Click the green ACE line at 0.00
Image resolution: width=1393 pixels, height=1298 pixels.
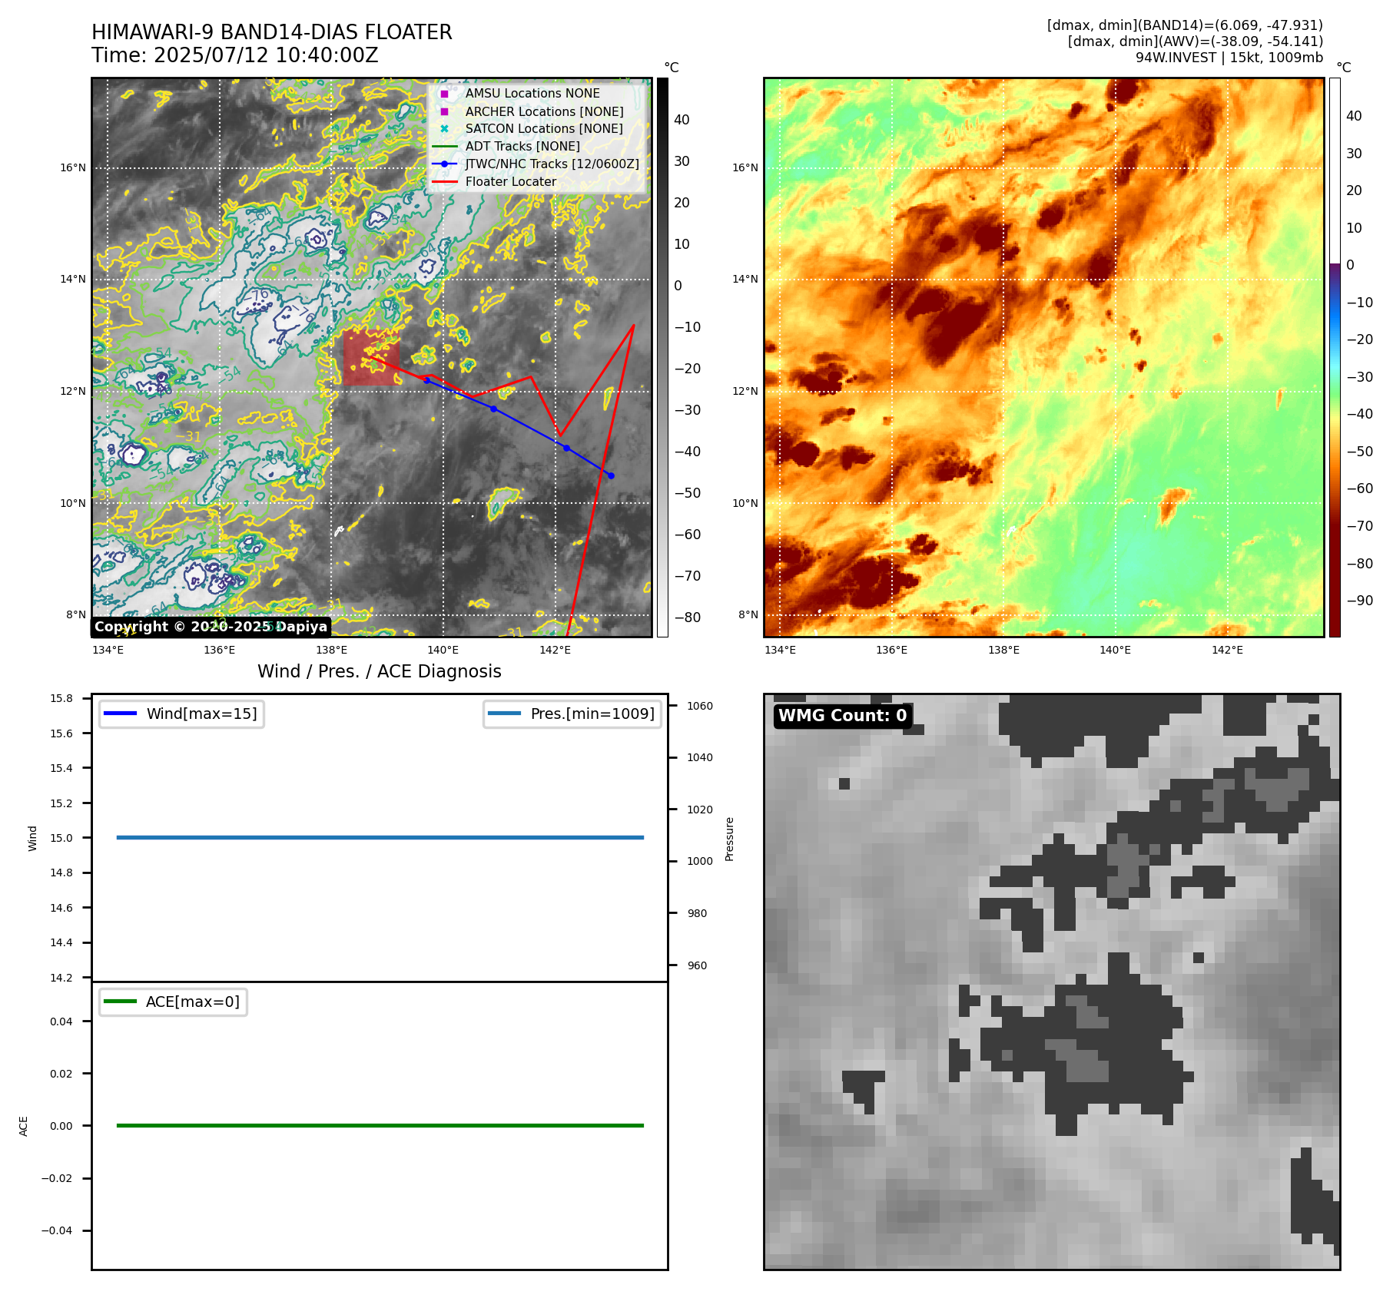pyautogui.click(x=380, y=1125)
